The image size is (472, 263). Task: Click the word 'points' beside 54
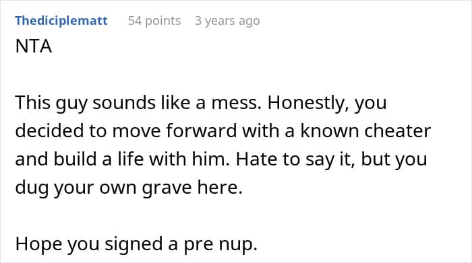click(163, 21)
